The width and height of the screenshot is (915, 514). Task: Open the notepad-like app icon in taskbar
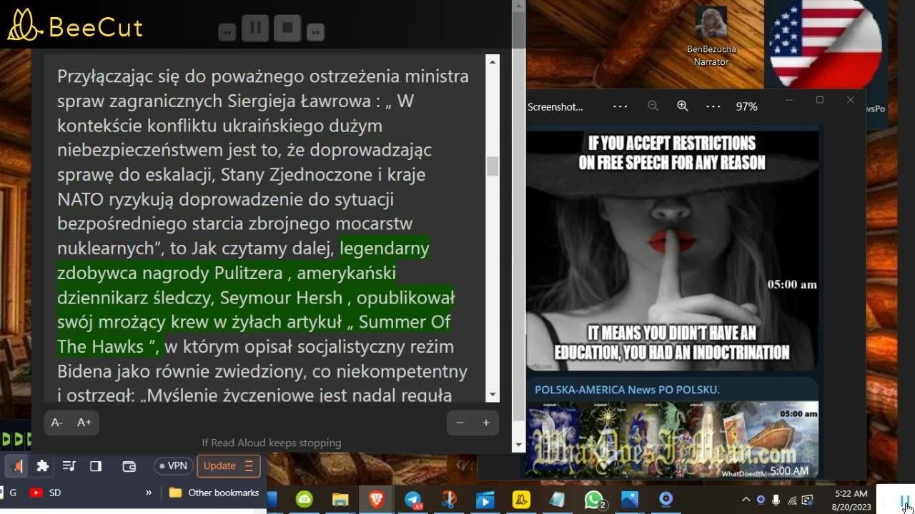coord(557,500)
